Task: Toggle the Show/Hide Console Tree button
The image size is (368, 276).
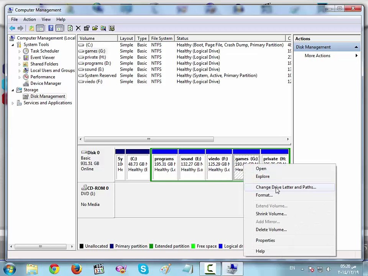Action: click(x=40, y=28)
